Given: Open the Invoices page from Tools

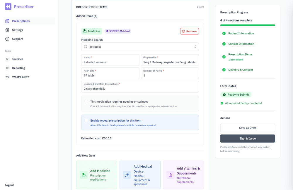Looking at the screenshot, I should 18,59.
